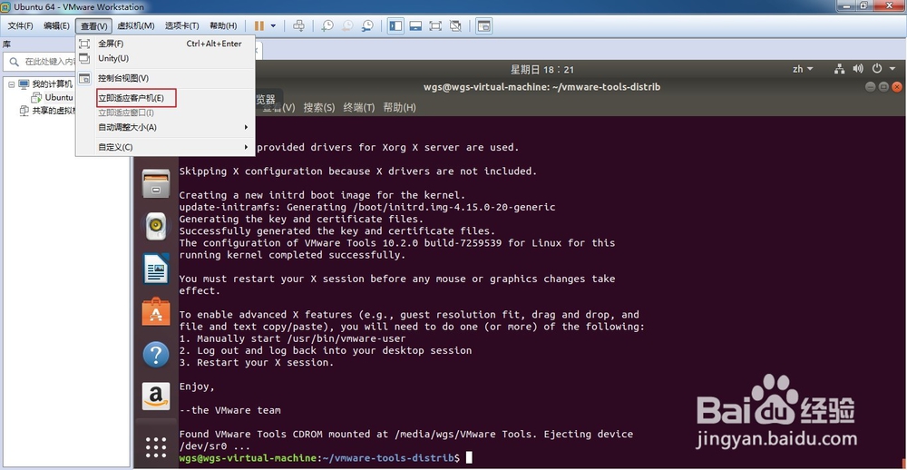Click the Take Snapshot clock icon
Viewport: 907px width, 470px height.
click(x=327, y=26)
